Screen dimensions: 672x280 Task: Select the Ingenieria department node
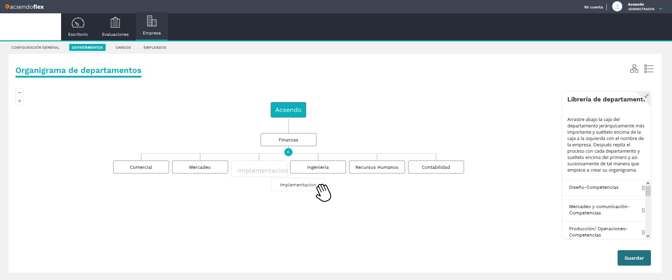pyautogui.click(x=318, y=167)
